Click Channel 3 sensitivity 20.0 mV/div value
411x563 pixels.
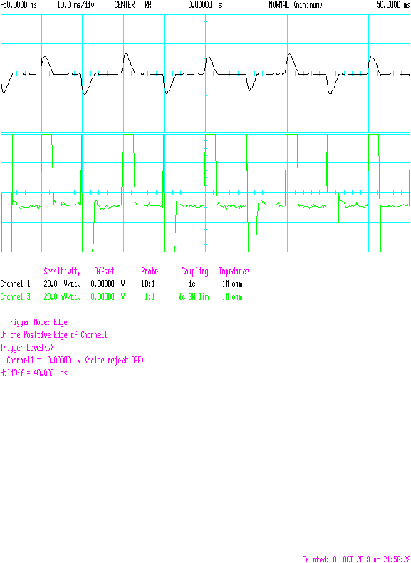62,297
